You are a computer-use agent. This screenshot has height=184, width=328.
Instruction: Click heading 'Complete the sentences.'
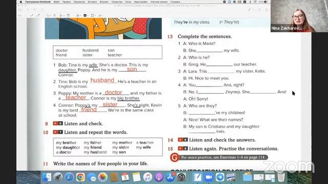[204, 36]
